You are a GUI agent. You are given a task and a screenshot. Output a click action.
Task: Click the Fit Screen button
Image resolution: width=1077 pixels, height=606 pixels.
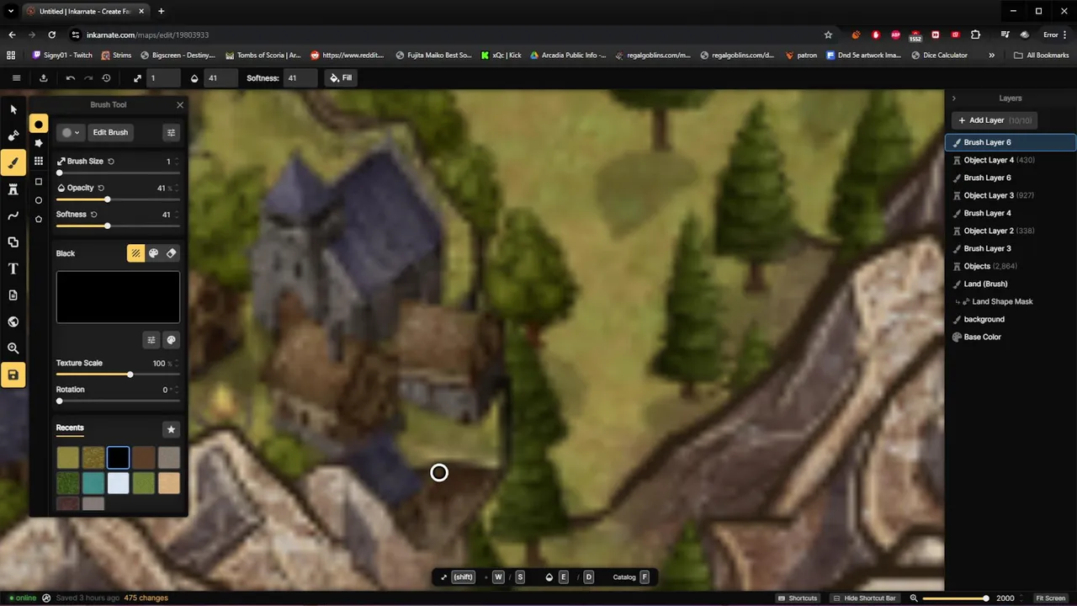pos(1050,598)
